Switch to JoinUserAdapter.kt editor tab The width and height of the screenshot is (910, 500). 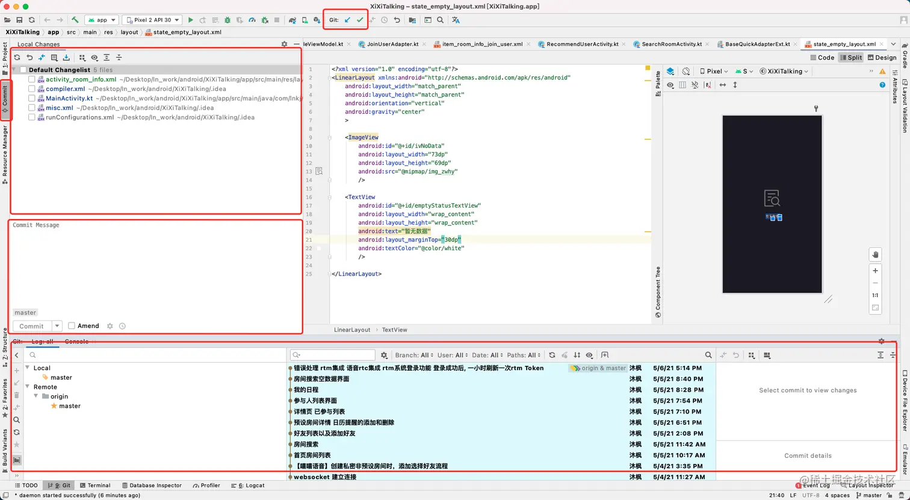[392, 44]
